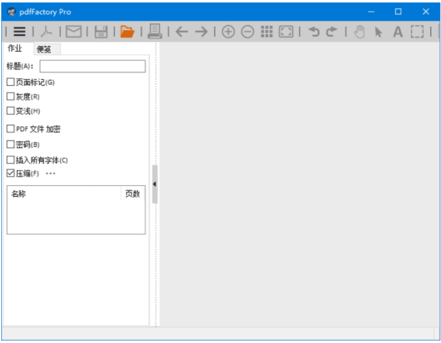
Task: Click the floppy disk save icon
Action: (101, 32)
